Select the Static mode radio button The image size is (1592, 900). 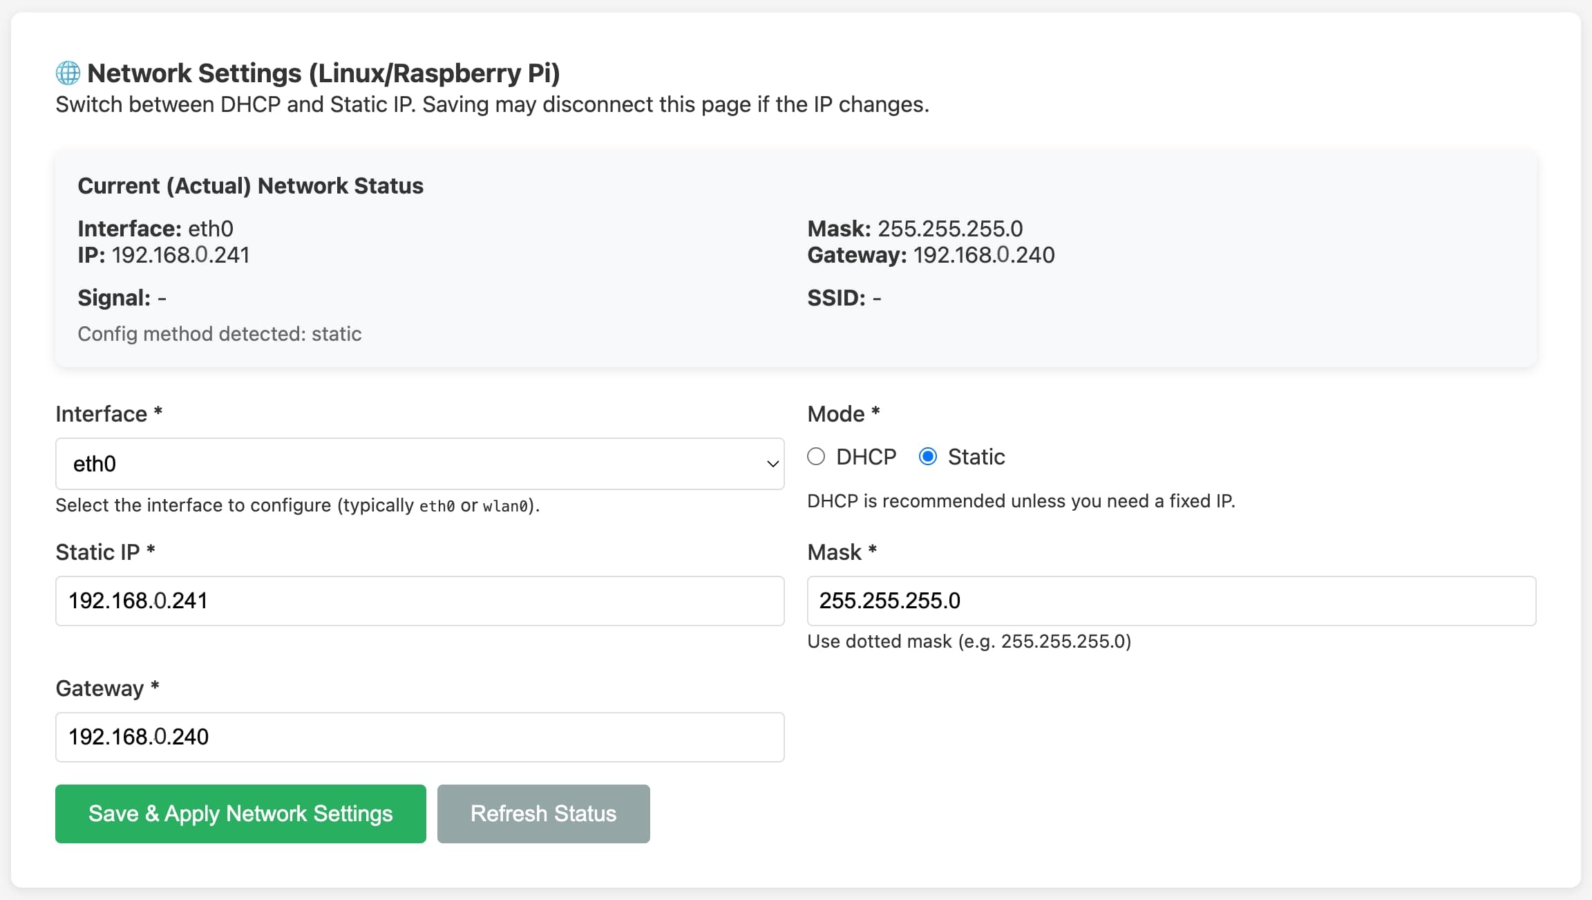[x=928, y=457]
